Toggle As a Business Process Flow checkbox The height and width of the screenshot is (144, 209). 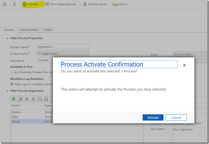tap(12, 72)
